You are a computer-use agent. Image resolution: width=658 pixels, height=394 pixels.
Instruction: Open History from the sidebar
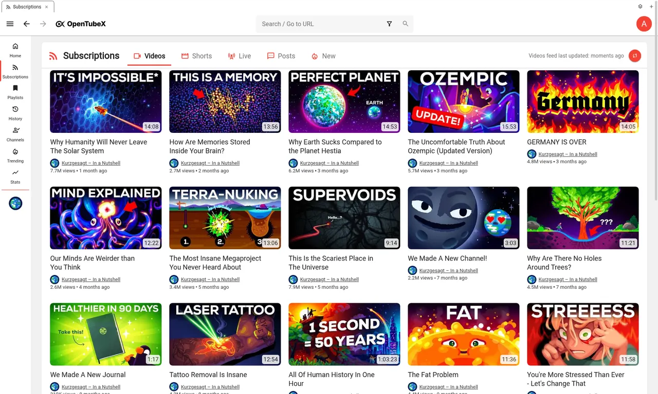coord(15,113)
